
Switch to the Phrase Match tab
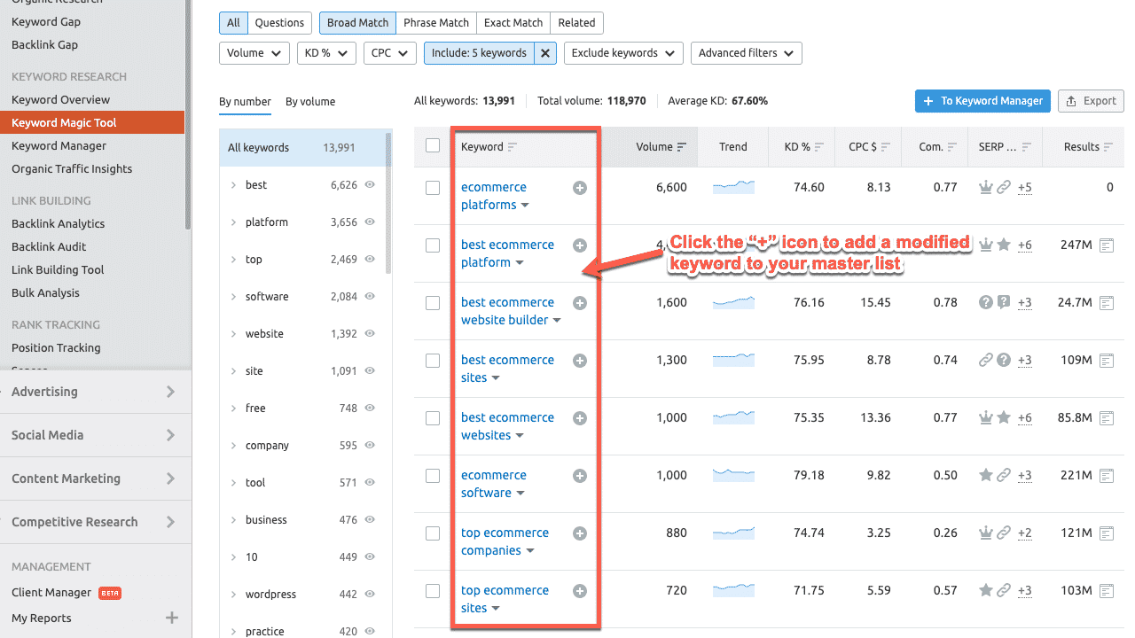(435, 23)
